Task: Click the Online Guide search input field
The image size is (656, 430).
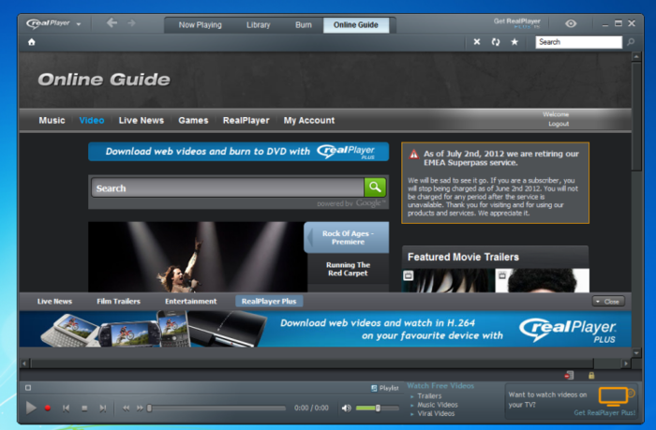Action: (x=226, y=188)
